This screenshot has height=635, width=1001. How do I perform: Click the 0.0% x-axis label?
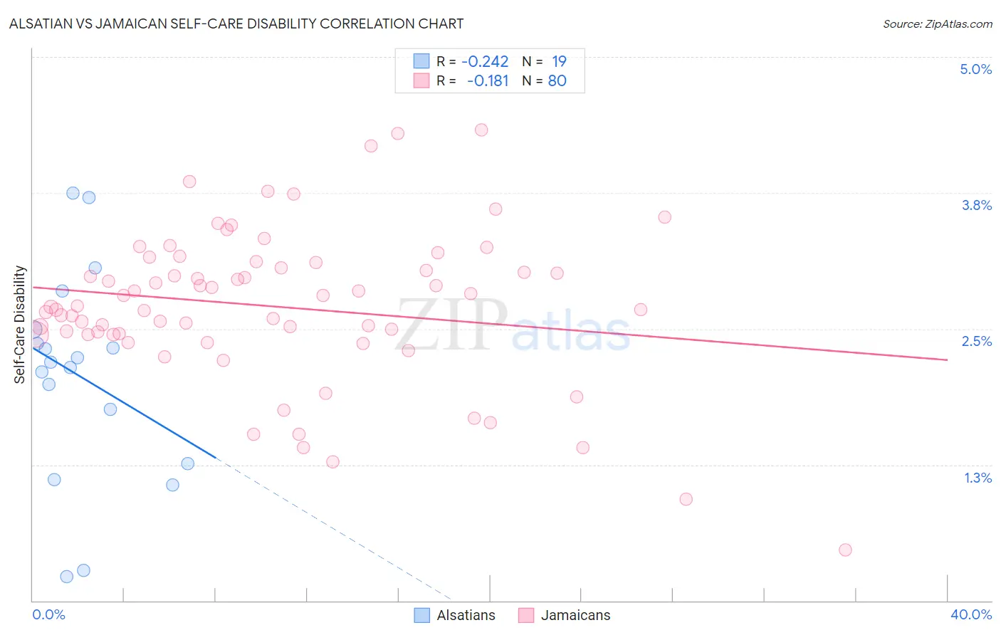pyautogui.click(x=48, y=614)
